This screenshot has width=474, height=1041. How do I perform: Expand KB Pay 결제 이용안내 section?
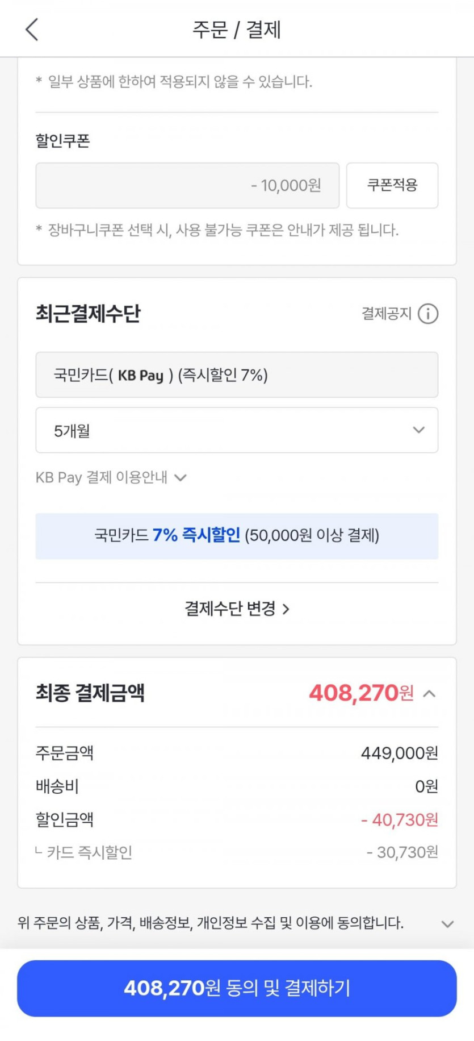(111, 477)
